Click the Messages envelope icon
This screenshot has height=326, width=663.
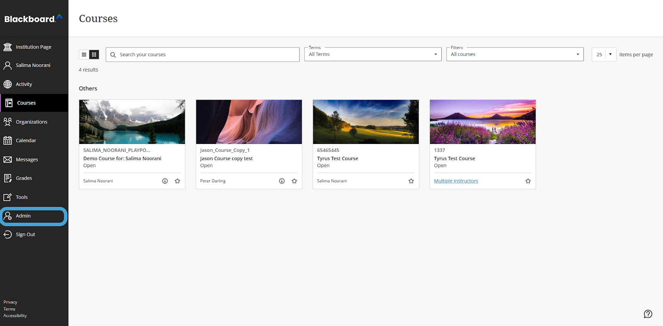point(7,159)
